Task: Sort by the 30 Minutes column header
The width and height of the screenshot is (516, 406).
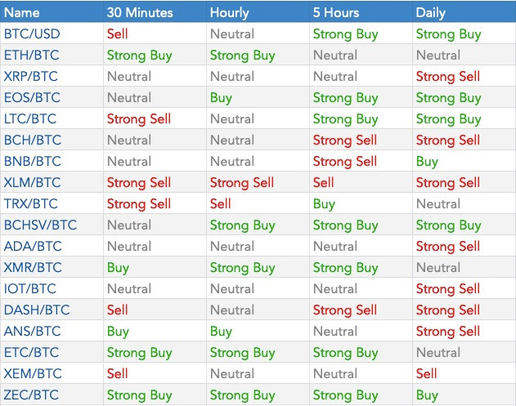Action: pyautogui.click(x=140, y=12)
